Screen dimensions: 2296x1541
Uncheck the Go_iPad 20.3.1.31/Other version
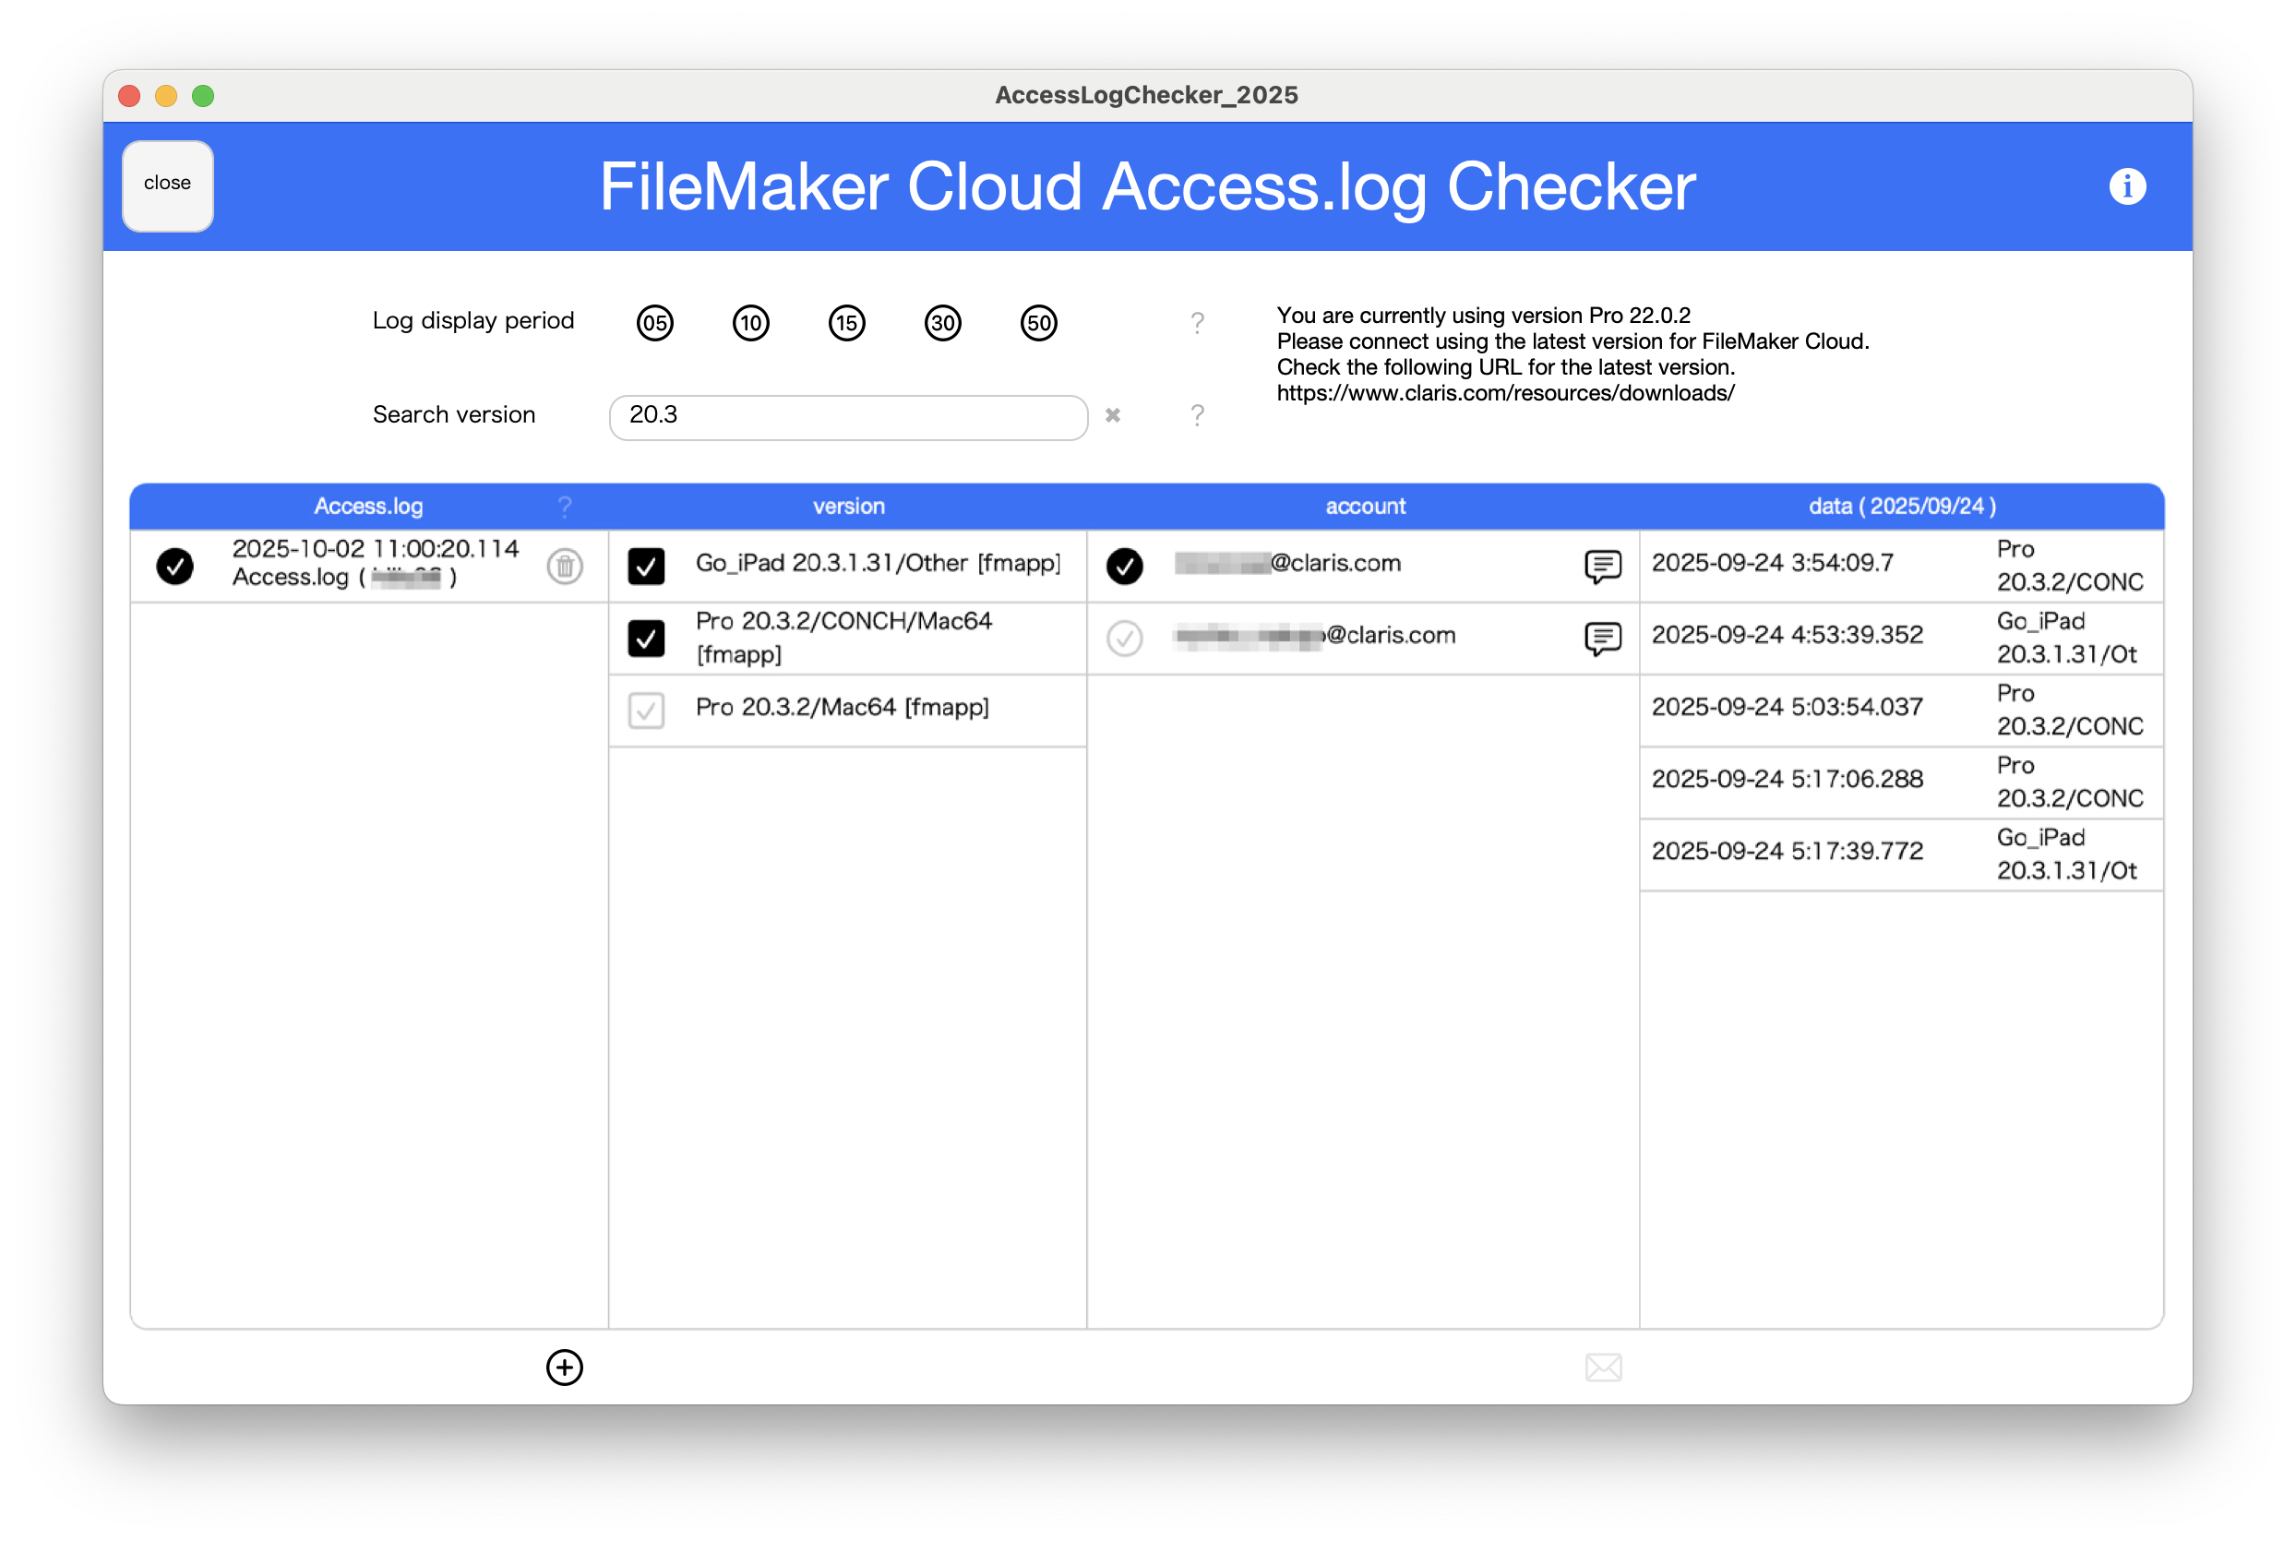(646, 565)
